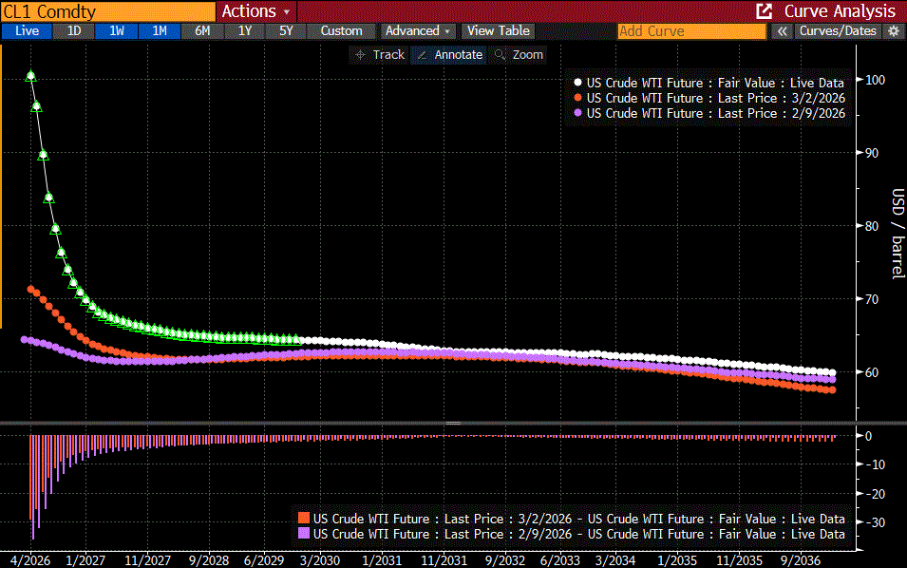
Task: Activate the Zoom magnifier tool
Action: click(x=519, y=55)
